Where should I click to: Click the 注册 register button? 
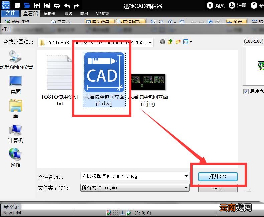[x=238, y=6]
